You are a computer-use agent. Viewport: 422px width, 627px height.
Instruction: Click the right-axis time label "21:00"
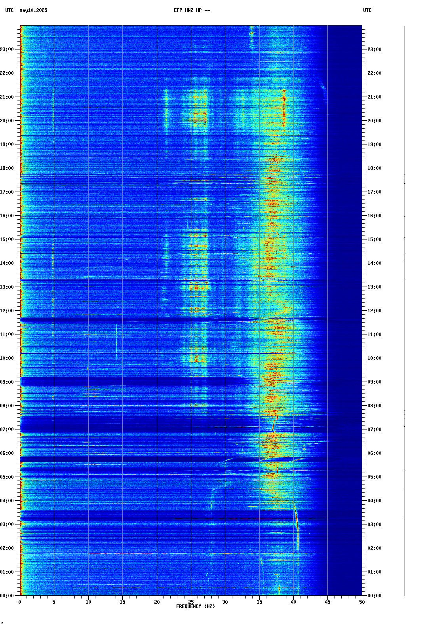(374, 97)
